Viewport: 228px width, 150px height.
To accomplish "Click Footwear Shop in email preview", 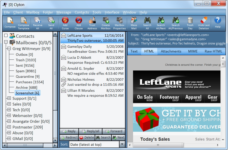I will (x=169, y=98).
